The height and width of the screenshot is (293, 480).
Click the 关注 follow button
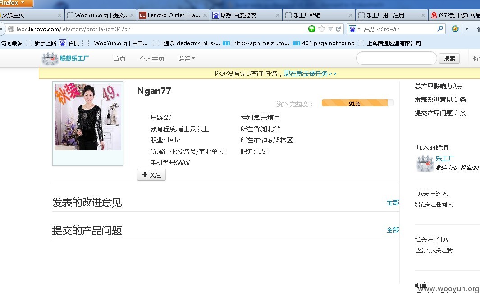tap(151, 175)
